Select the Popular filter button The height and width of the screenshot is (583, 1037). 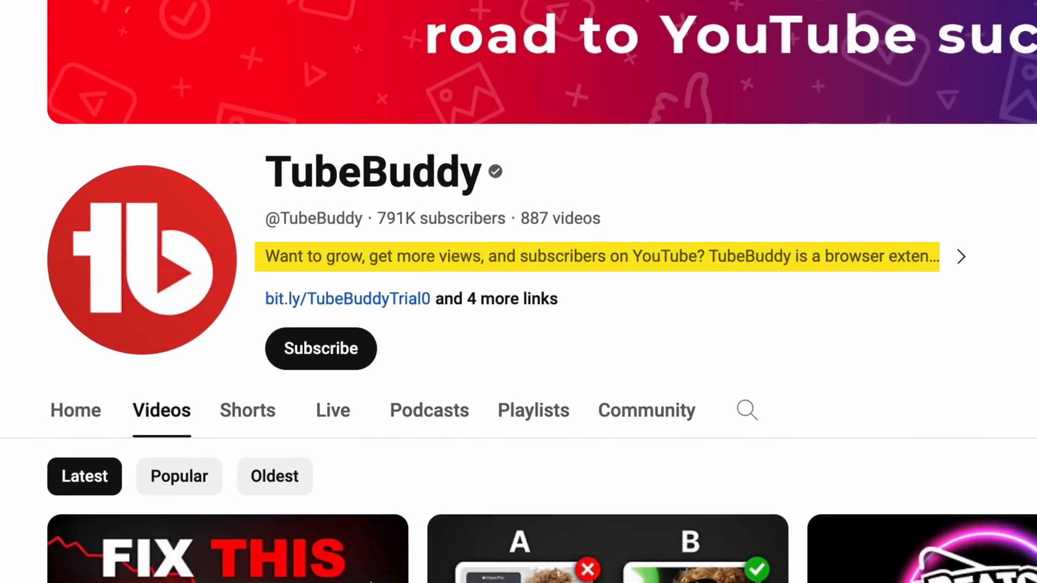pyautogui.click(x=179, y=476)
